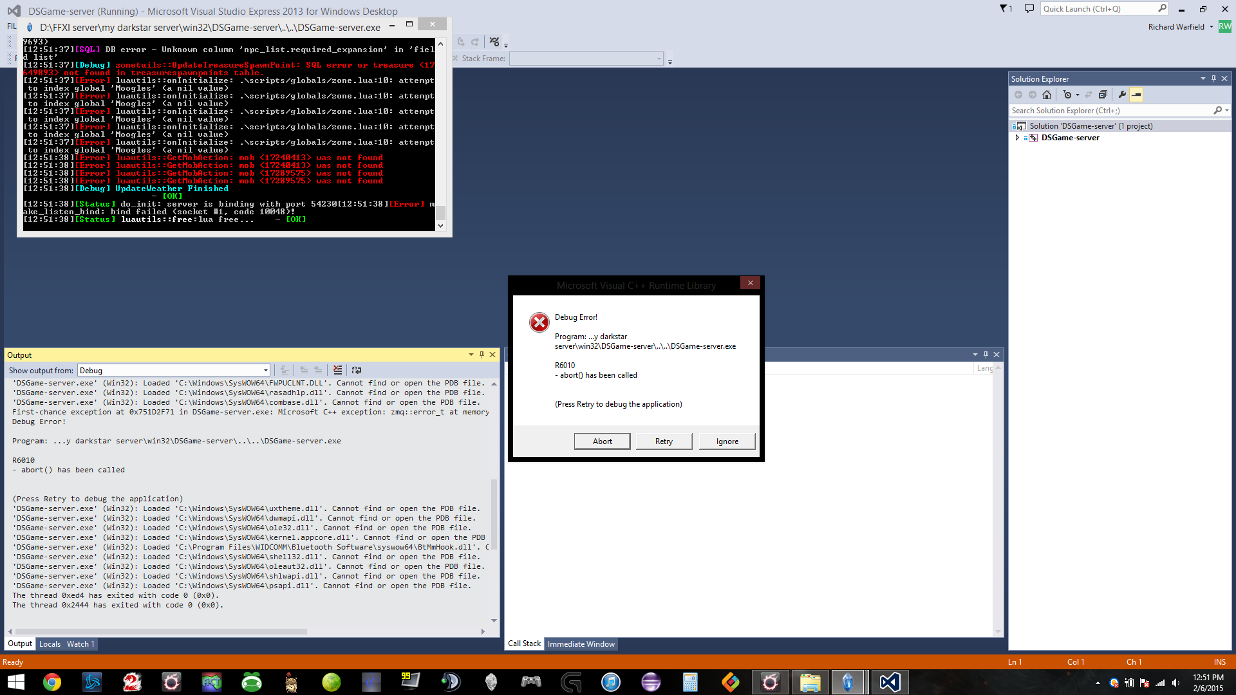The image size is (1236, 695).
Task: Toggle auto-hide pin on Output panel
Action: pos(482,355)
